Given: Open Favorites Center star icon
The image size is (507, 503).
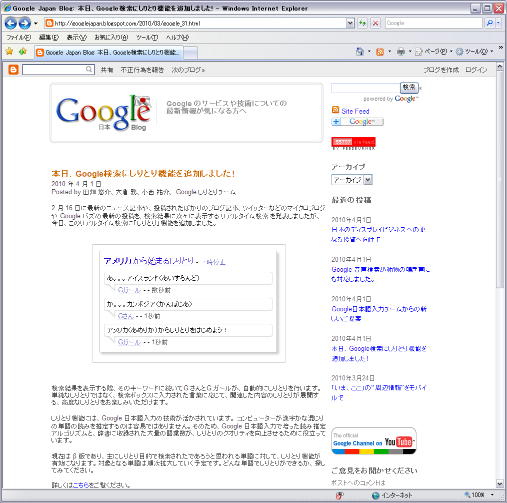Looking at the screenshot, I should [9, 51].
